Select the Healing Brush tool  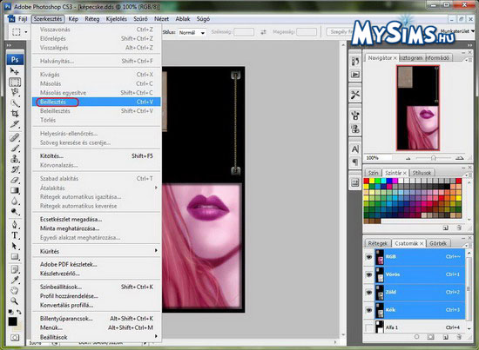[14, 137]
